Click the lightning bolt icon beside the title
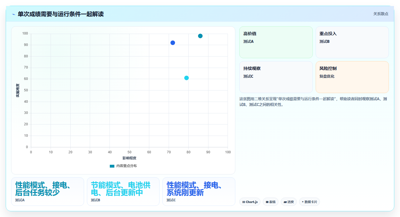The image size is (400, 217). pos(13,14)
